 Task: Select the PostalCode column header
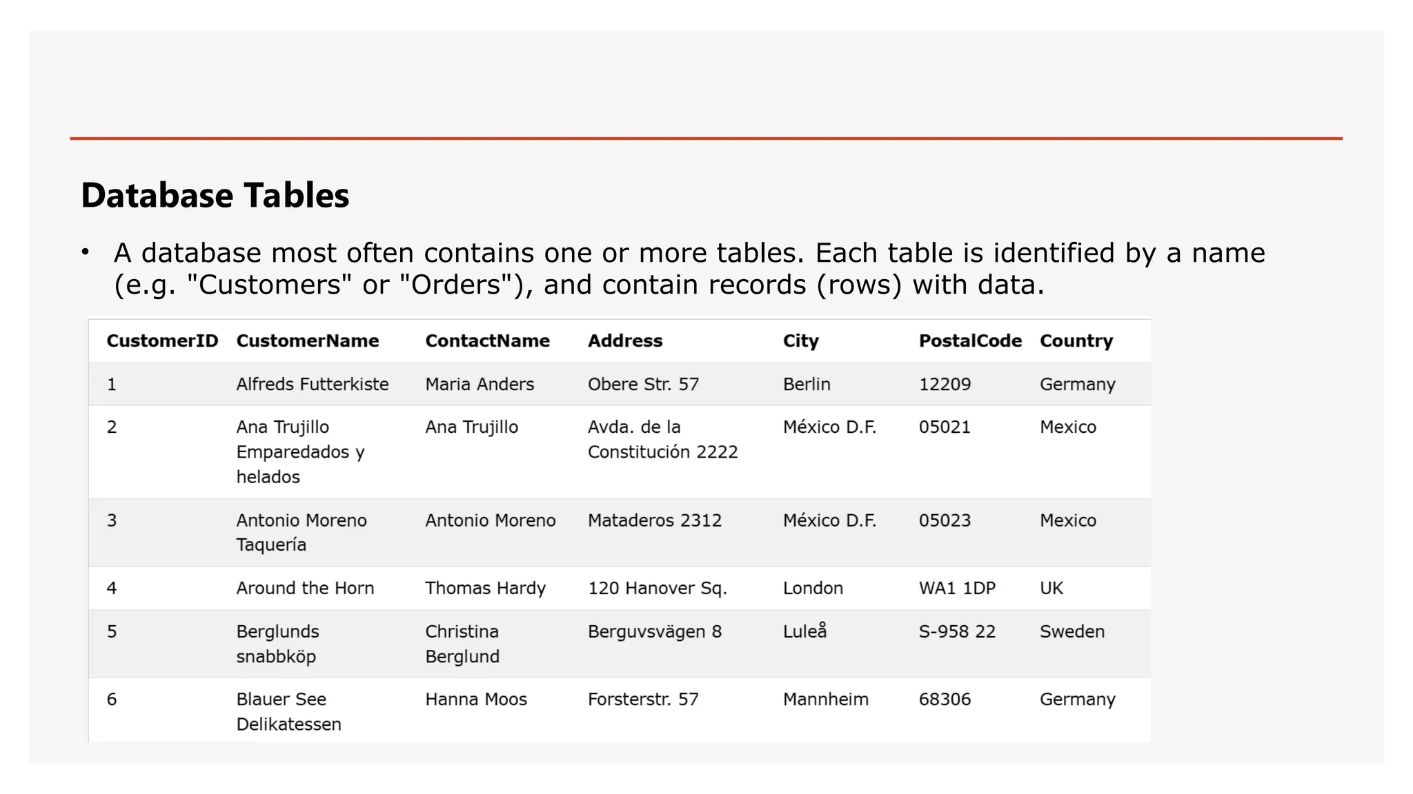(970, 341)
